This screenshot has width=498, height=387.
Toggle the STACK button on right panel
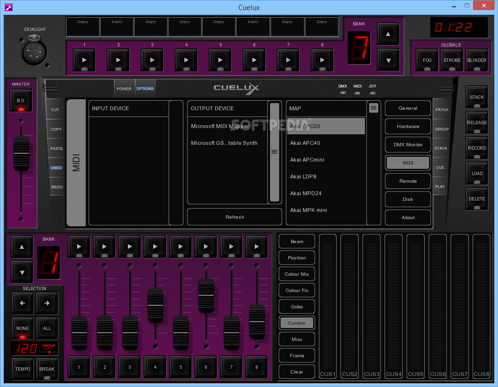[477, 97]
